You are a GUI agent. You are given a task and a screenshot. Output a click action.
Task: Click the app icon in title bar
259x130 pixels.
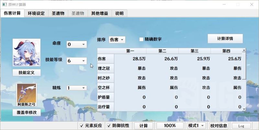tap(5, 5)
